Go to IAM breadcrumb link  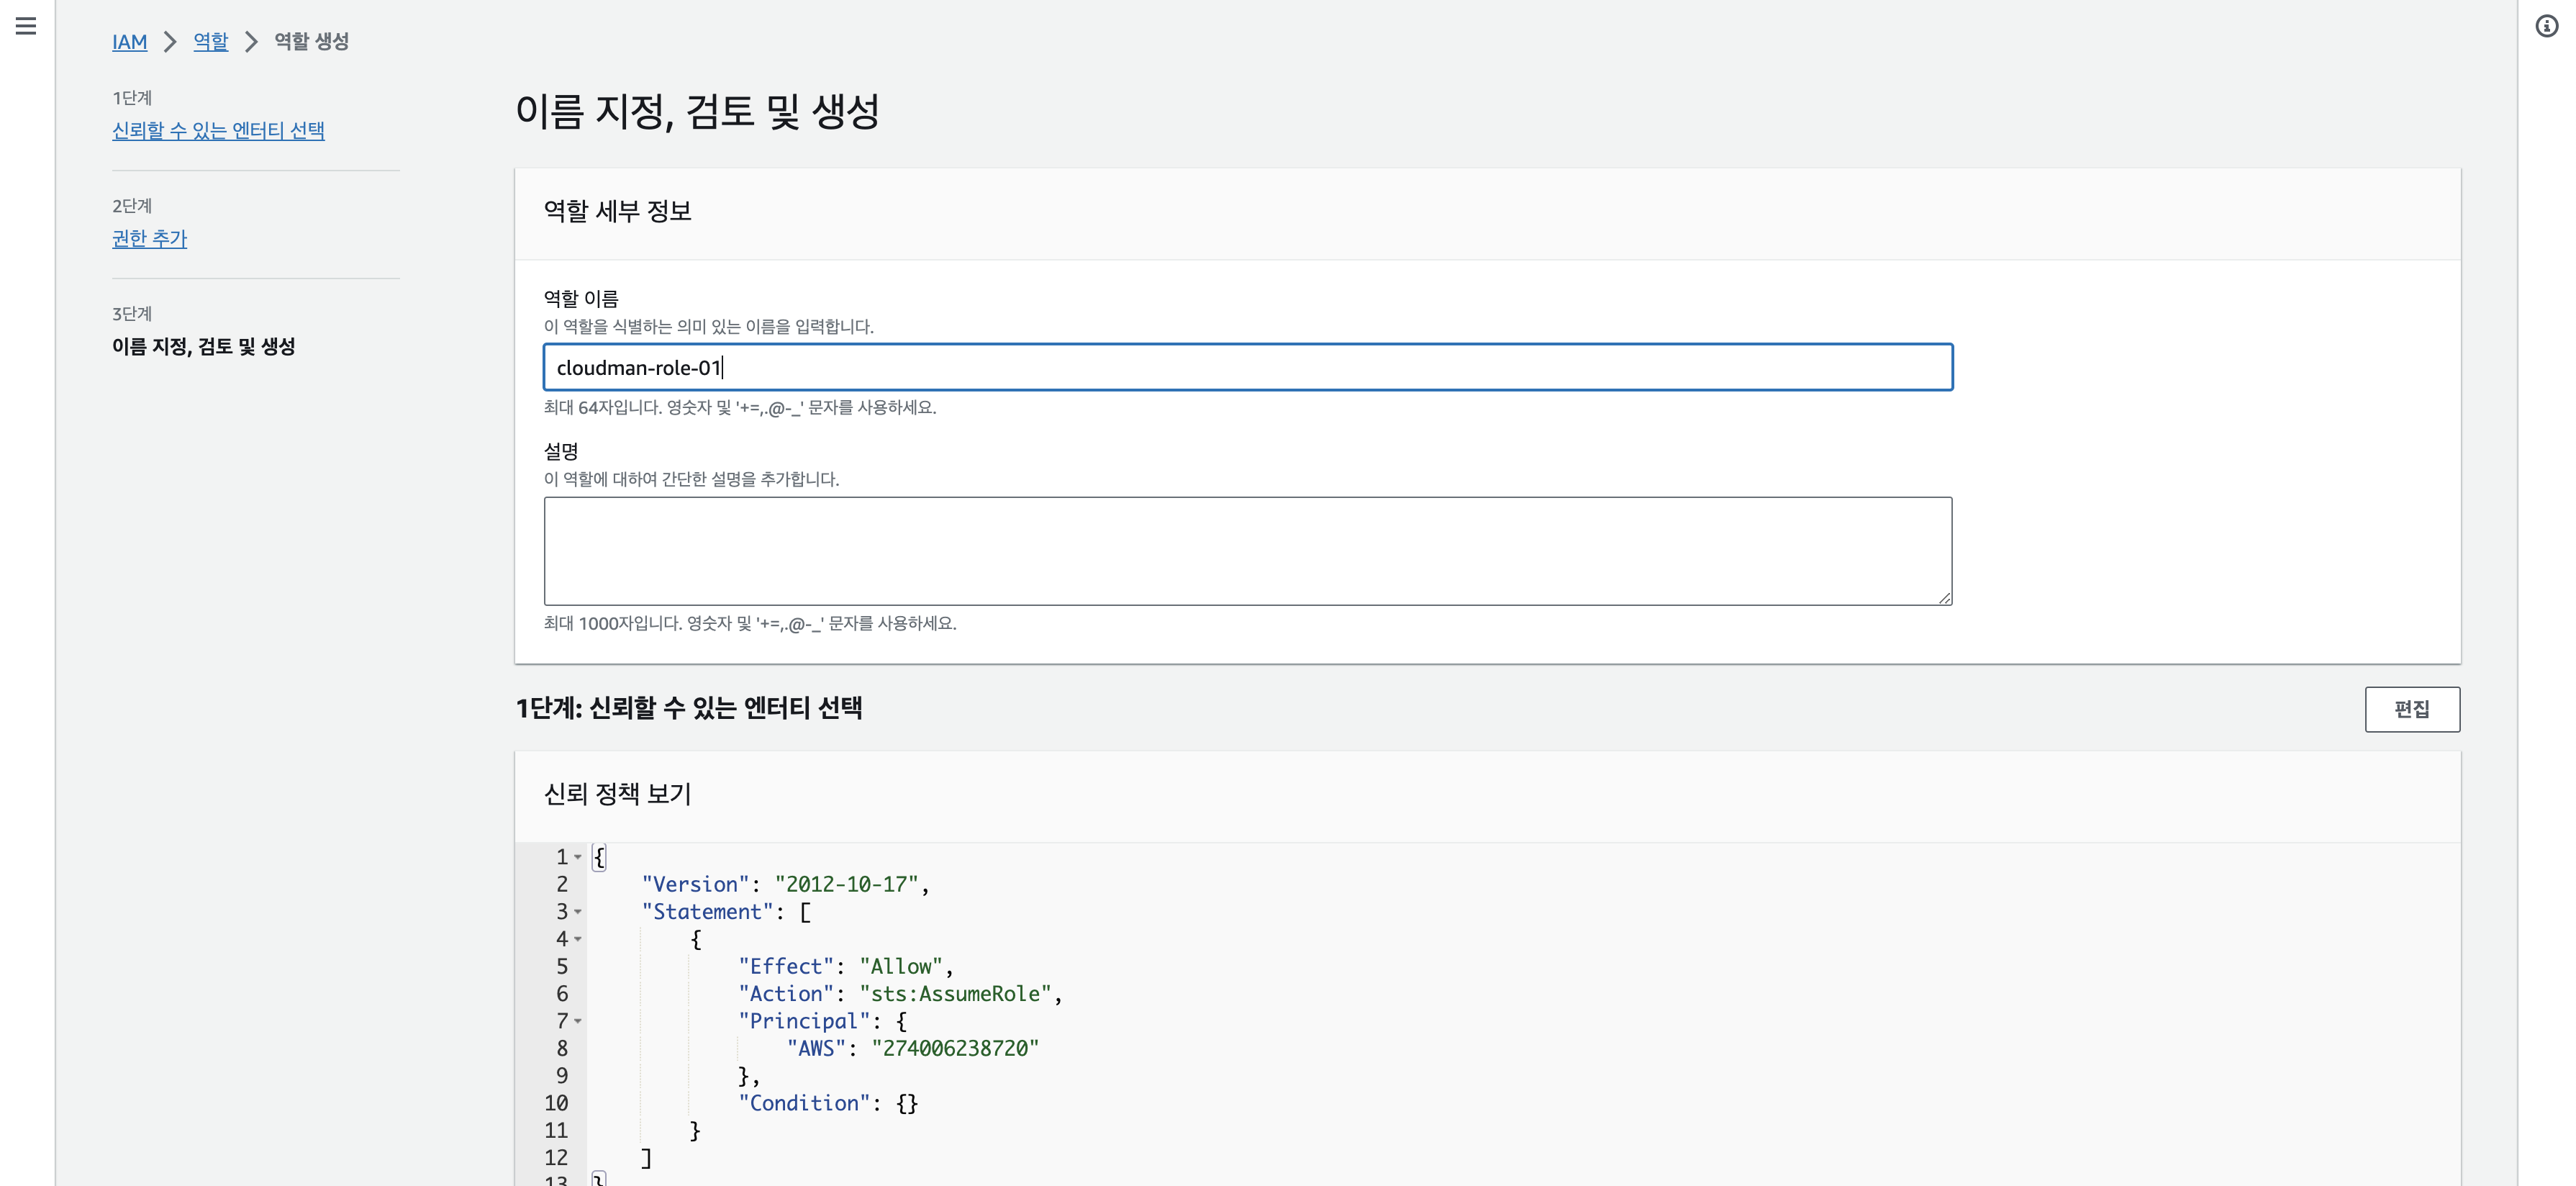pyautogui.click(x=129, y=42)
